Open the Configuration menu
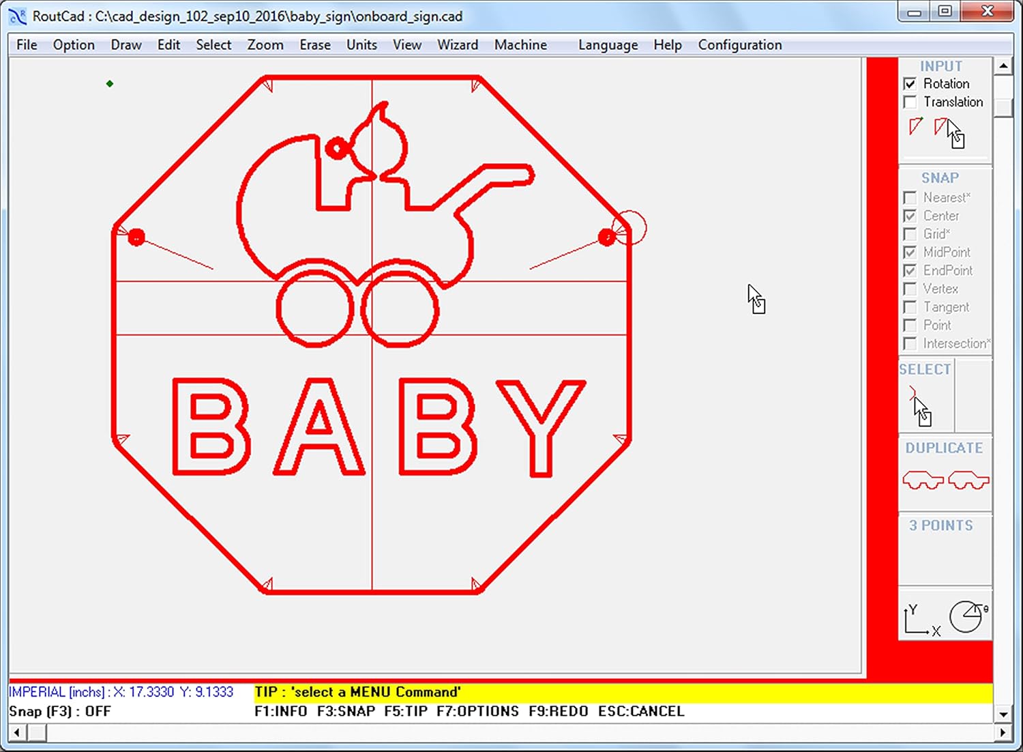 740,45
